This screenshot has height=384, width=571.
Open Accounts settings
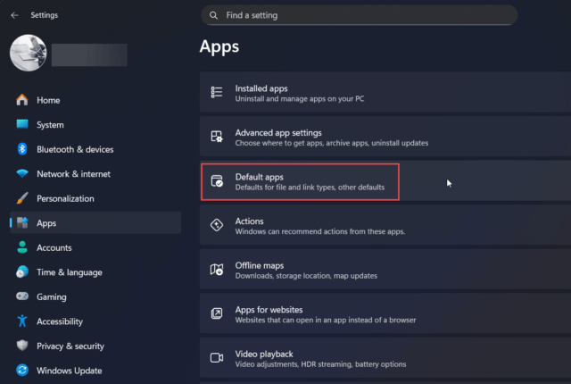[95, 247]
